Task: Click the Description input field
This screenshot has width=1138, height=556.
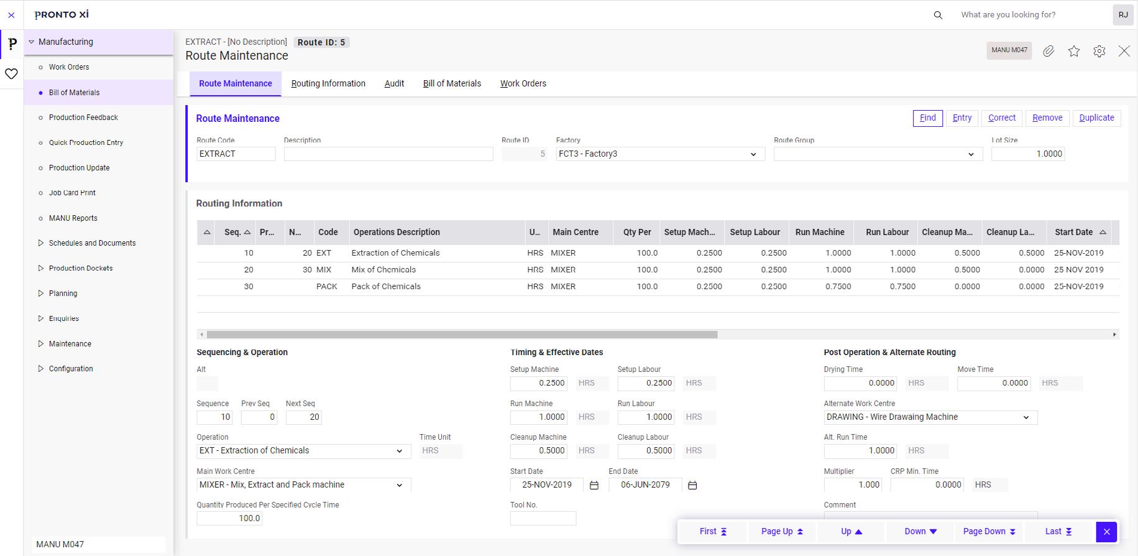Action: (388, 154)
